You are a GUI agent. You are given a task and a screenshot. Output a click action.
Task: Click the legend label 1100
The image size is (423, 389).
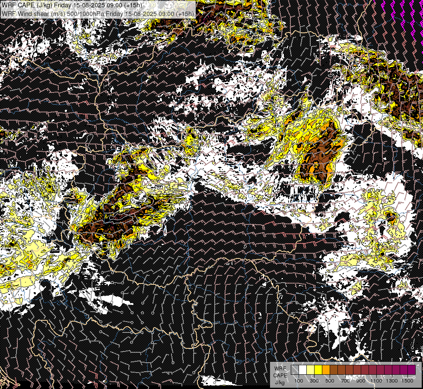click(376, 381)
